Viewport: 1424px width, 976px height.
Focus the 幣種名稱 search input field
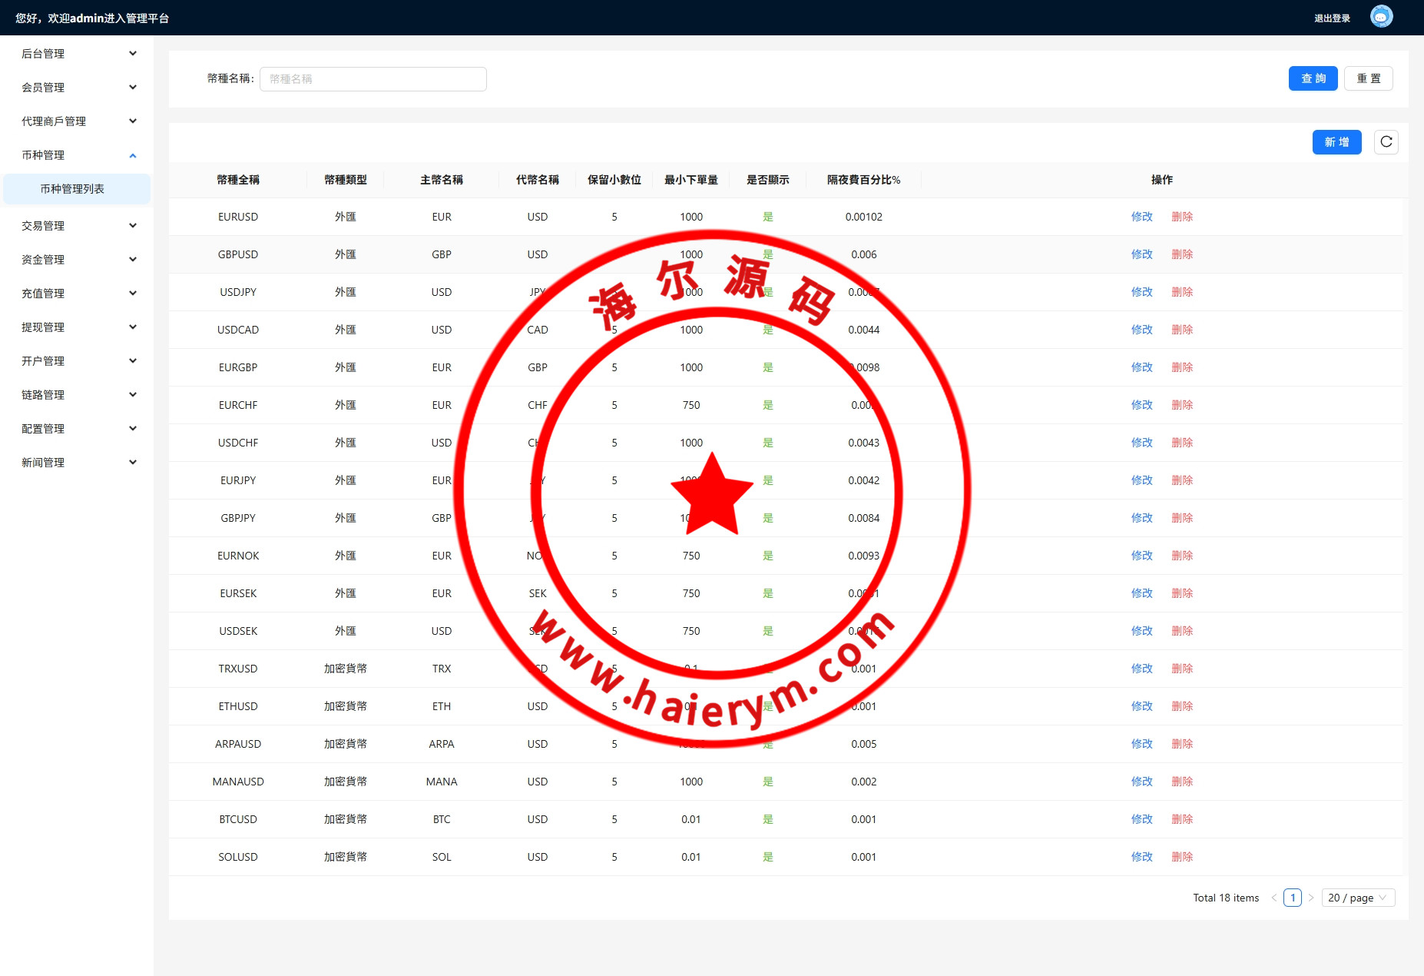373,79
